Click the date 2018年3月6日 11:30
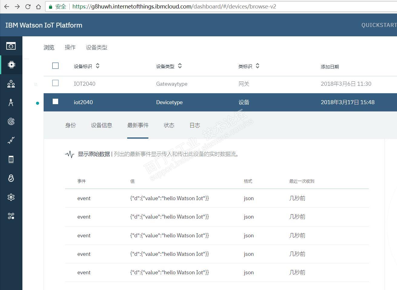397x290 pixels. [x=346, y=84]
